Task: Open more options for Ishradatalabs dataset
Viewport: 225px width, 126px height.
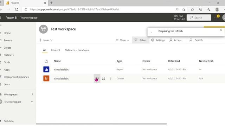Action: tap(110, 78)
